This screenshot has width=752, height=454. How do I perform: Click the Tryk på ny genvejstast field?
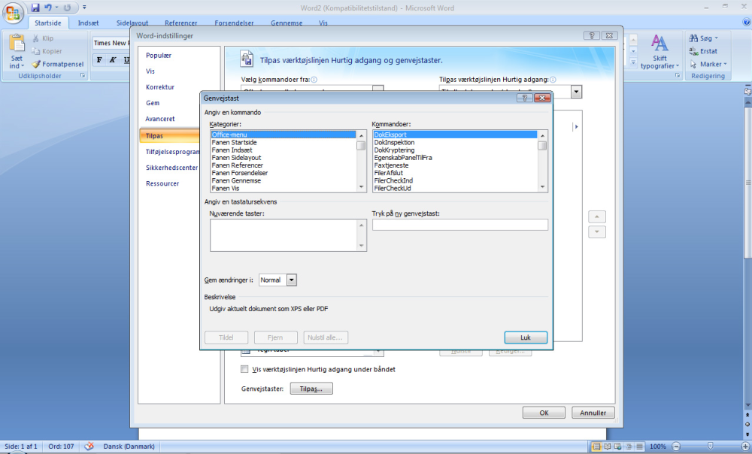coord(460,224)
